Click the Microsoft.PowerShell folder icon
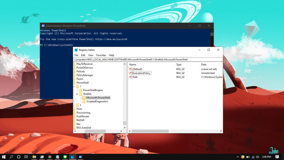The height and width of the screenshot is (160, 284). click(84, 97)
